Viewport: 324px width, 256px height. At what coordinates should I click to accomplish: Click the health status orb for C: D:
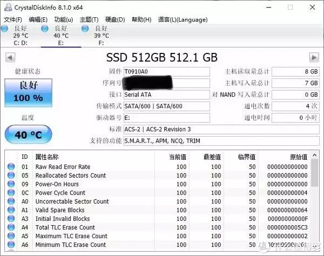click(x=4, y=28)
